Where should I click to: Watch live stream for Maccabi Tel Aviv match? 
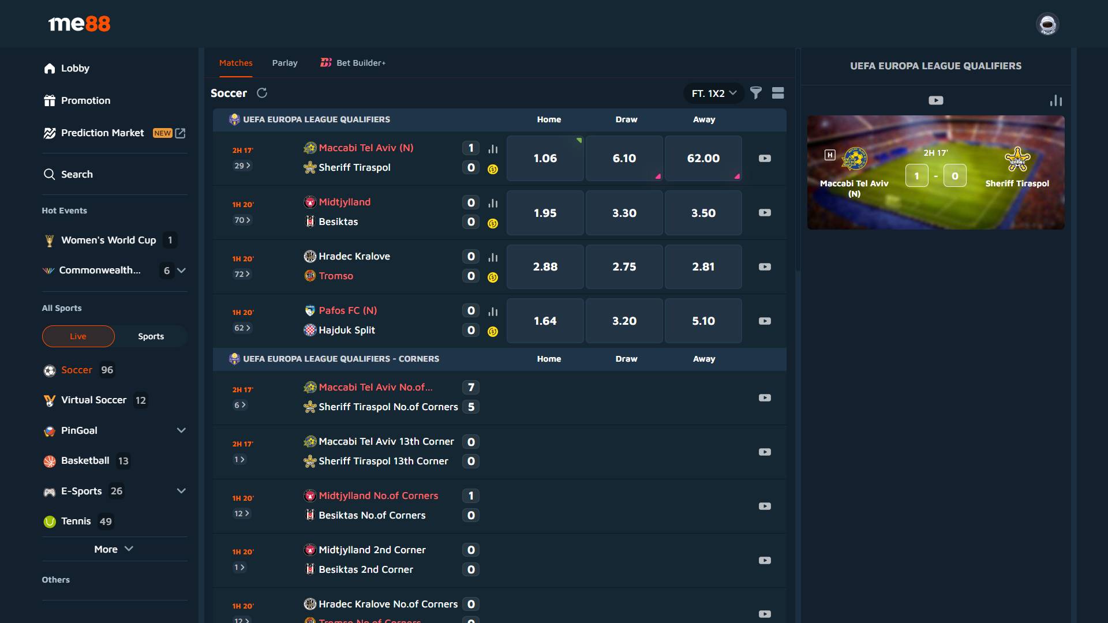(x=765, y=158)
